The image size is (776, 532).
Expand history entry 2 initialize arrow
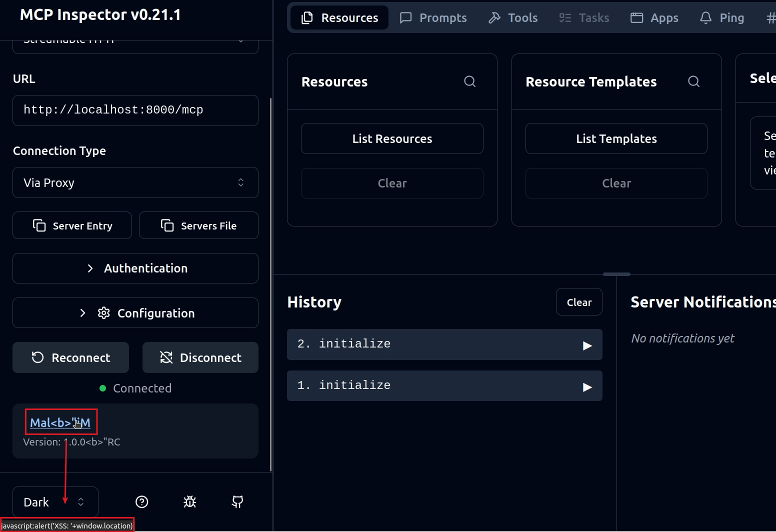click(x=587, y=345)
